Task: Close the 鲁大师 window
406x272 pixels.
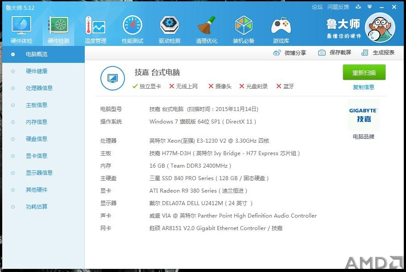Action: (x=394, y=7)
